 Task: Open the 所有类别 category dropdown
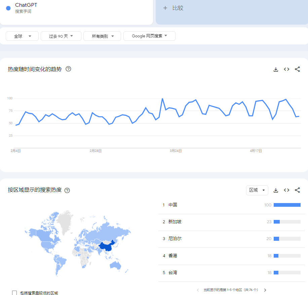(102, 36)
